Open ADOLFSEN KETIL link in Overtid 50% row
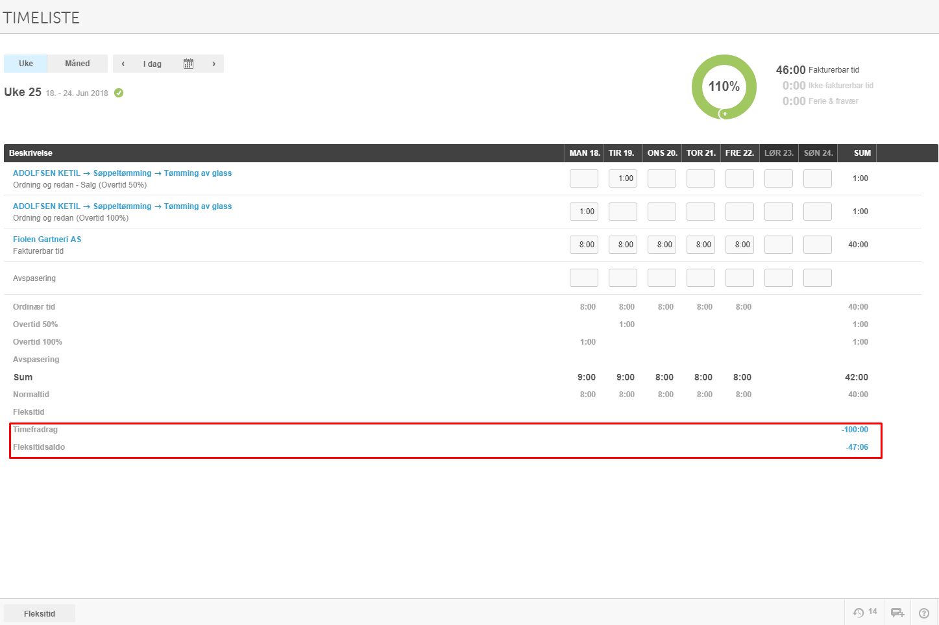This screenshot has width=939, height=625. 47,173
